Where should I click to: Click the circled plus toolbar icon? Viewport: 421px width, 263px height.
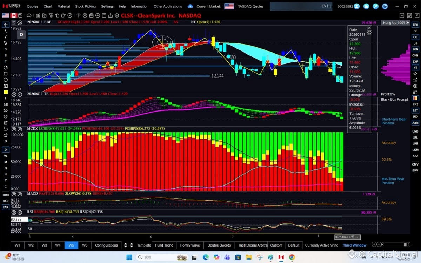click(98, 15)
